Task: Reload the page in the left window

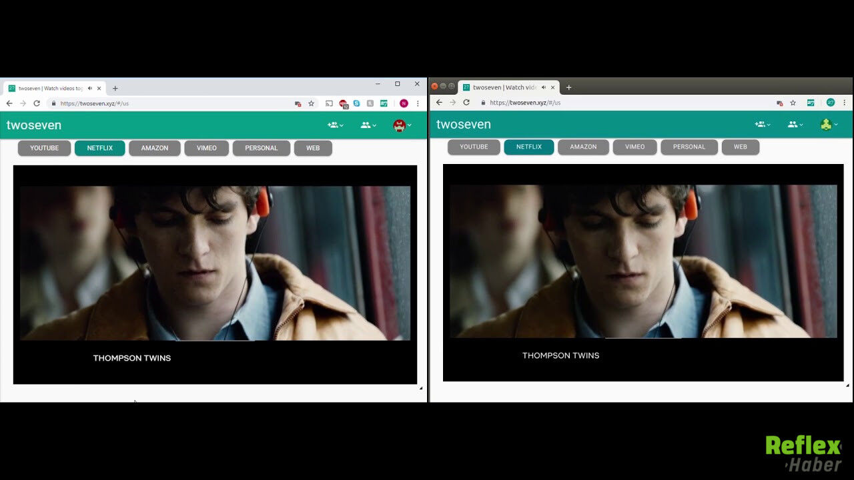Action: pos(37,103)
